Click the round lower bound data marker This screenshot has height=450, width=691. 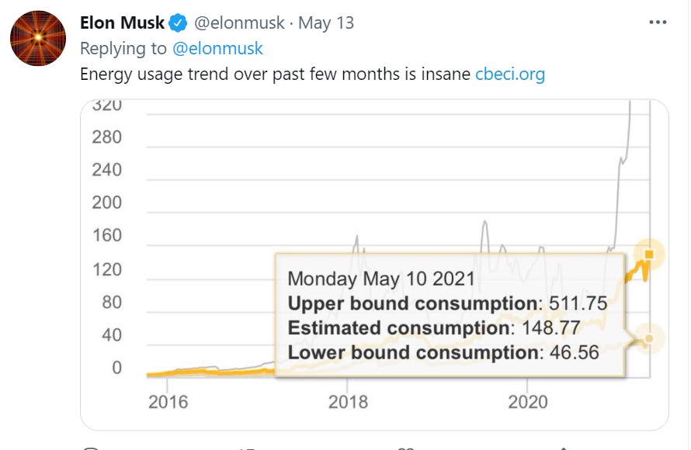coord(650,337)
